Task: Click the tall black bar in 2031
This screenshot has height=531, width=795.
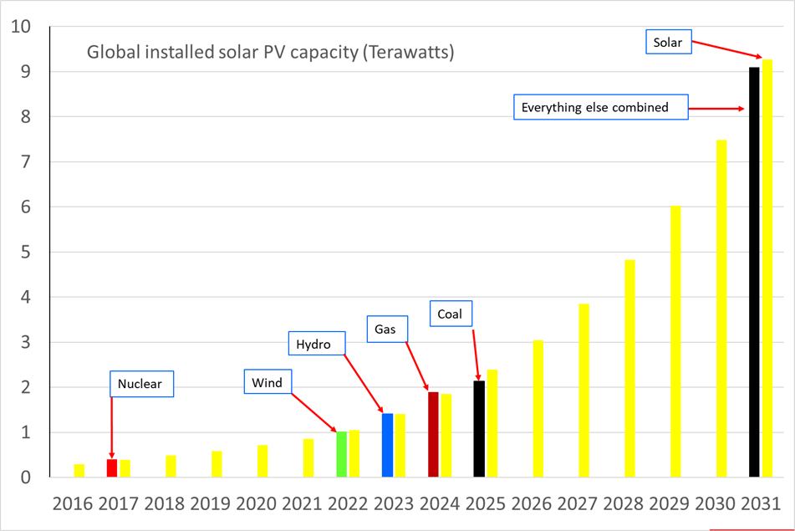Action: (754, 272)
